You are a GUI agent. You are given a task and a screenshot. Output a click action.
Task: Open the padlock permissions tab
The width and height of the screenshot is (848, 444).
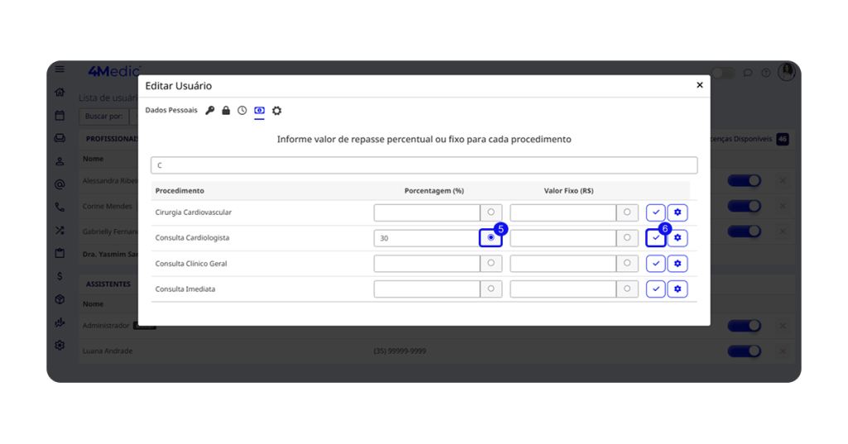pos(226,111)
